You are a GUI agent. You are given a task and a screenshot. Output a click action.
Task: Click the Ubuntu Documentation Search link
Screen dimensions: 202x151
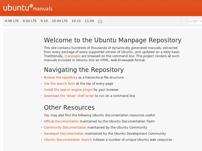click(68, 140)
